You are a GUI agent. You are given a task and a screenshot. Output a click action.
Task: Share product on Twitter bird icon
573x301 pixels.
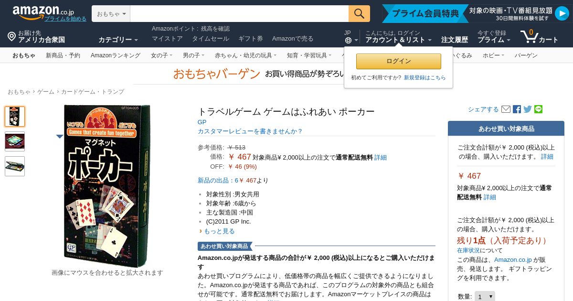coord(528,109)
